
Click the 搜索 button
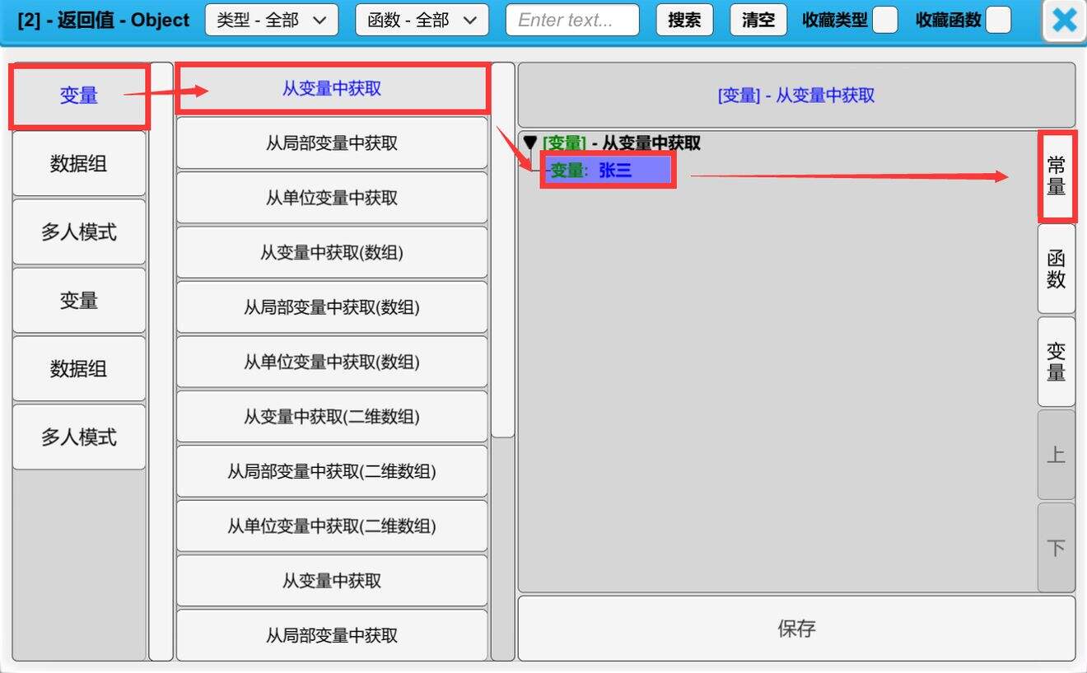click(x=684, y=20)
